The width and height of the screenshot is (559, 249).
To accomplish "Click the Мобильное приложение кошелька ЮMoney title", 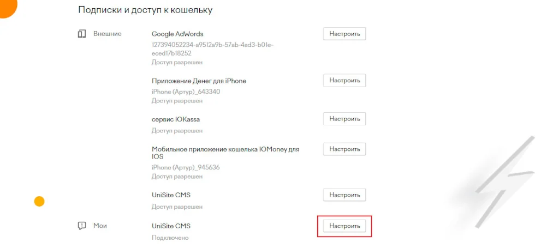I will click(225, 149).
